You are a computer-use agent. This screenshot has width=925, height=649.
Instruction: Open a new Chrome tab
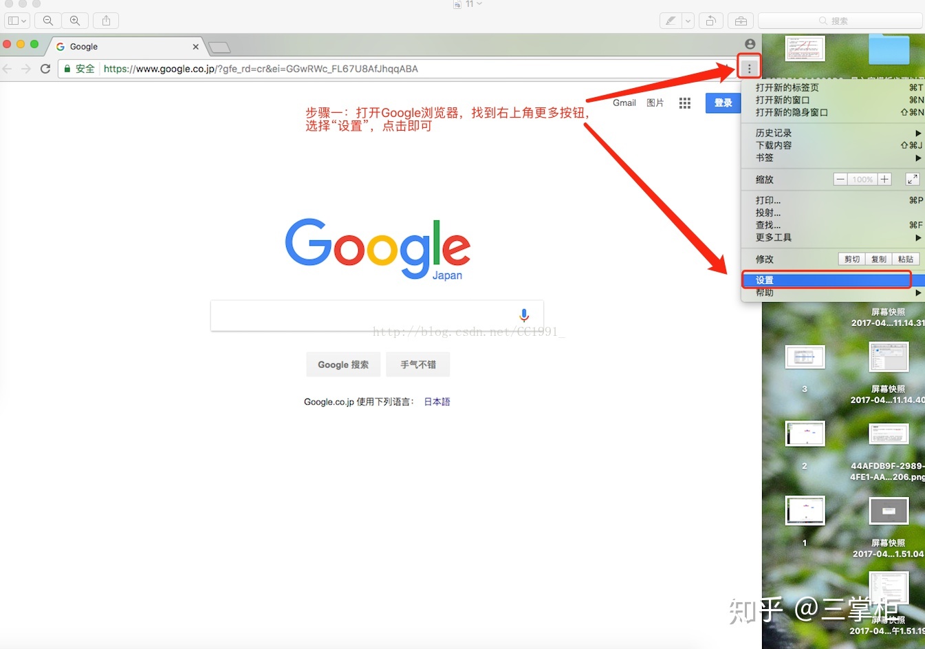[x=219, y=47]
